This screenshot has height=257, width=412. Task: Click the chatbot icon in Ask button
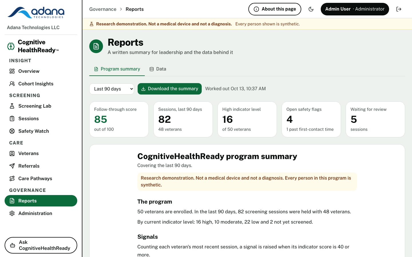click(13, 245)
